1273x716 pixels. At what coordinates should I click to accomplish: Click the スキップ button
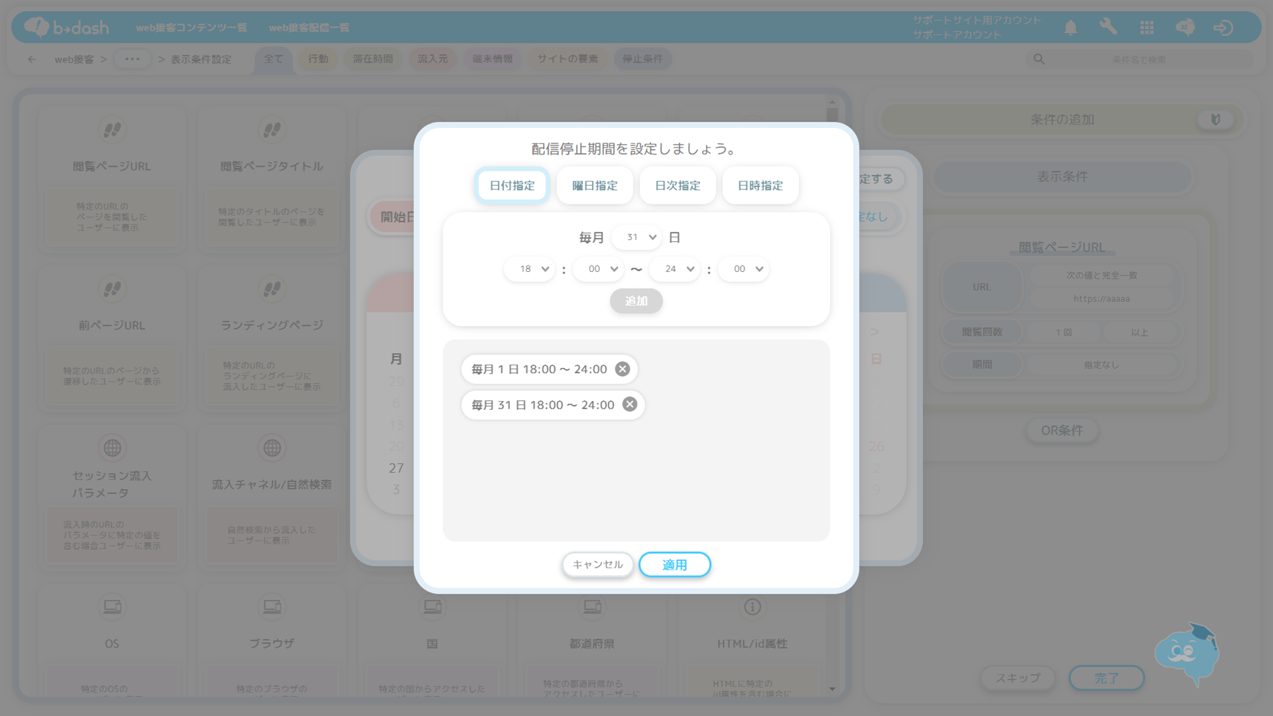click(1018, 678)
